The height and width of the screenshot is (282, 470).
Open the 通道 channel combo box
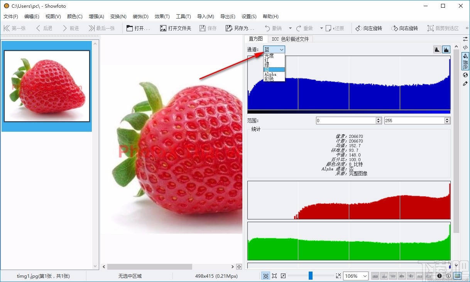point(274,49)
